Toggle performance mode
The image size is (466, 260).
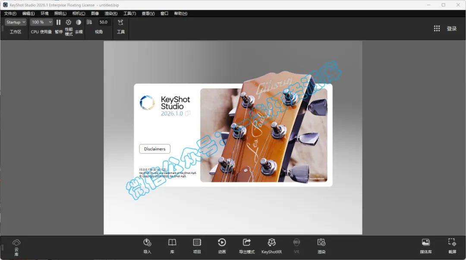pos(69,22)
